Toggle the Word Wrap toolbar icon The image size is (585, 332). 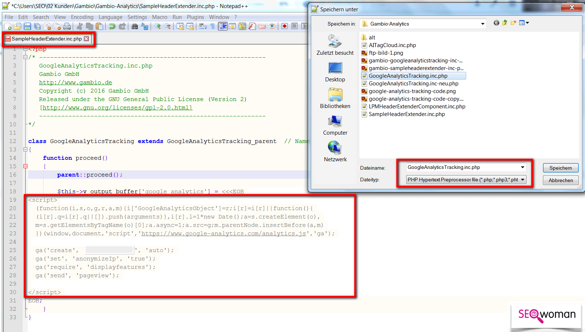click(203, 26)
